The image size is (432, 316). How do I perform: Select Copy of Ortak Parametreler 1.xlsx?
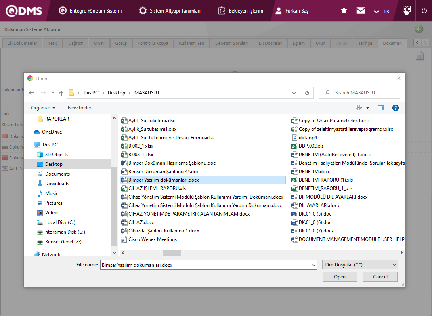tap(331, 121)
